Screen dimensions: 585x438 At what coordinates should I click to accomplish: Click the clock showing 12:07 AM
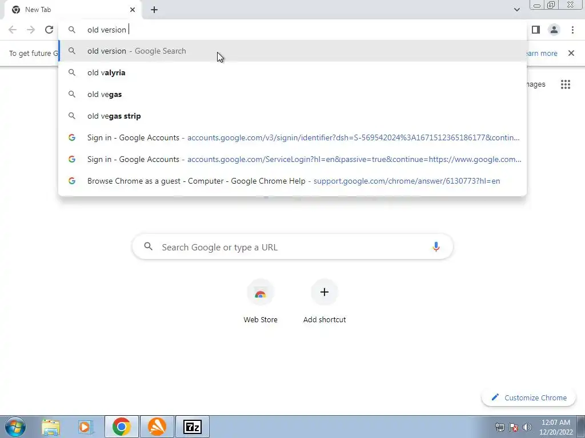555,427
